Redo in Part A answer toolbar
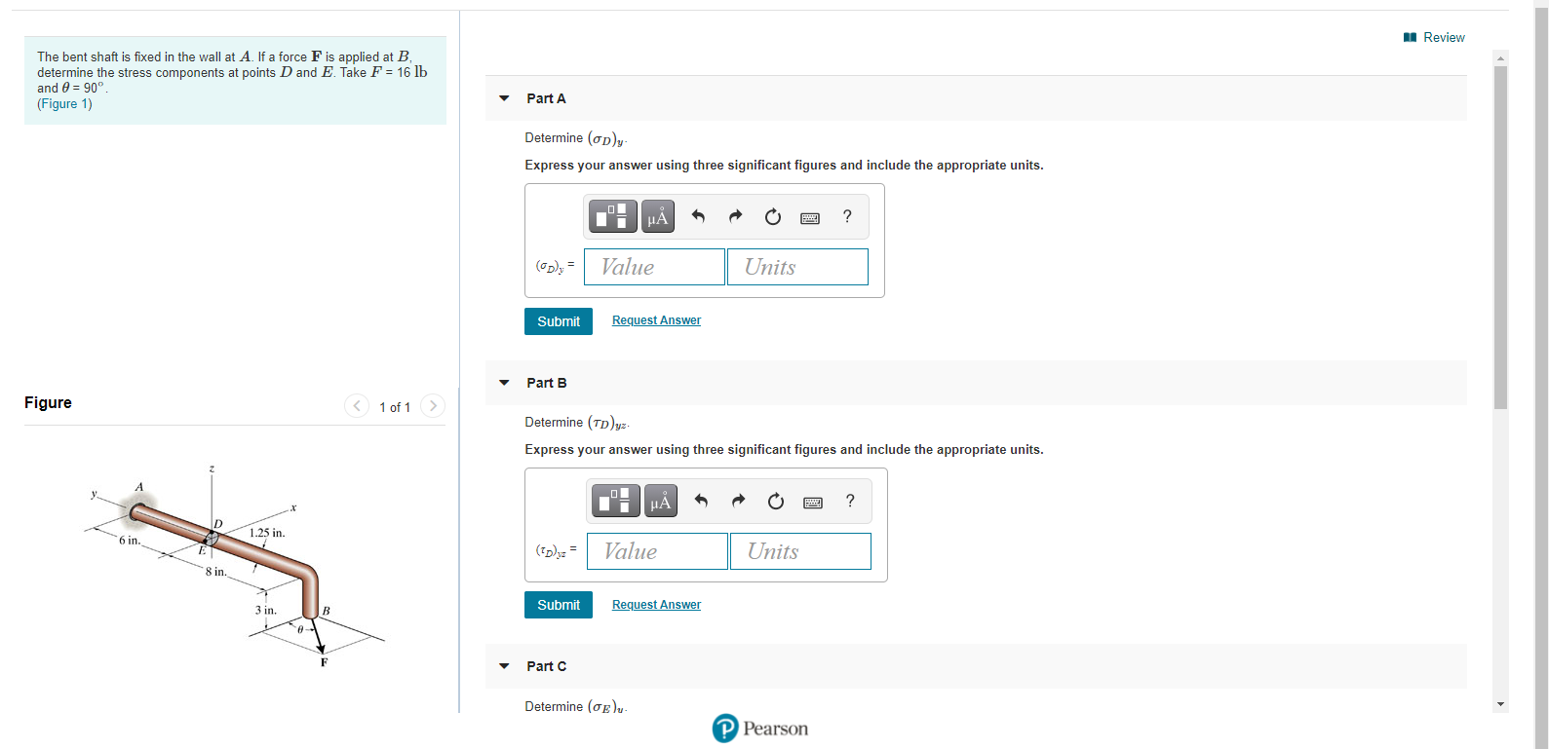Image resolution: width=1549 pixels, height=749 pixels. (x=735, y=216)
